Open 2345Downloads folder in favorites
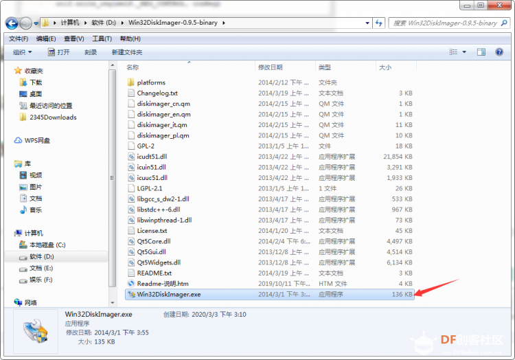Viewport: 515px width, 360px height. 48,117
